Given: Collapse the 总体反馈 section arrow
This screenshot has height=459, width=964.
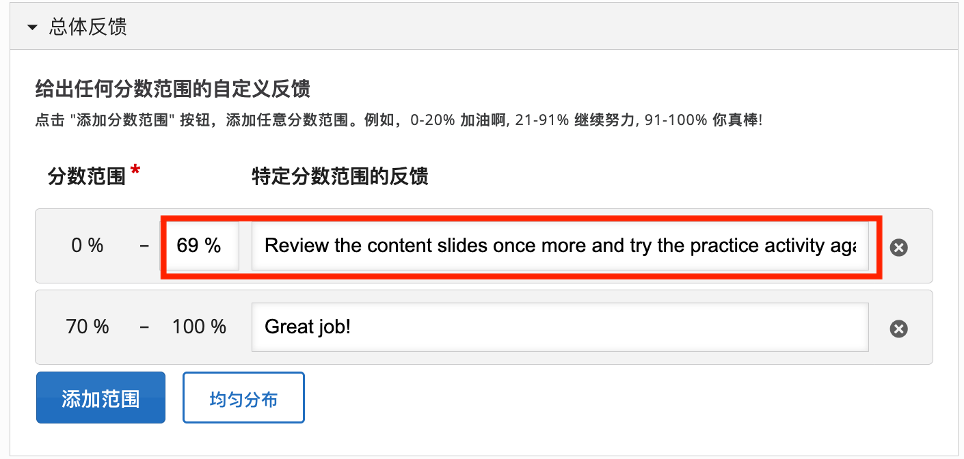Looking at the screenshot, I should pyautogui.click(x=32, y=27).
